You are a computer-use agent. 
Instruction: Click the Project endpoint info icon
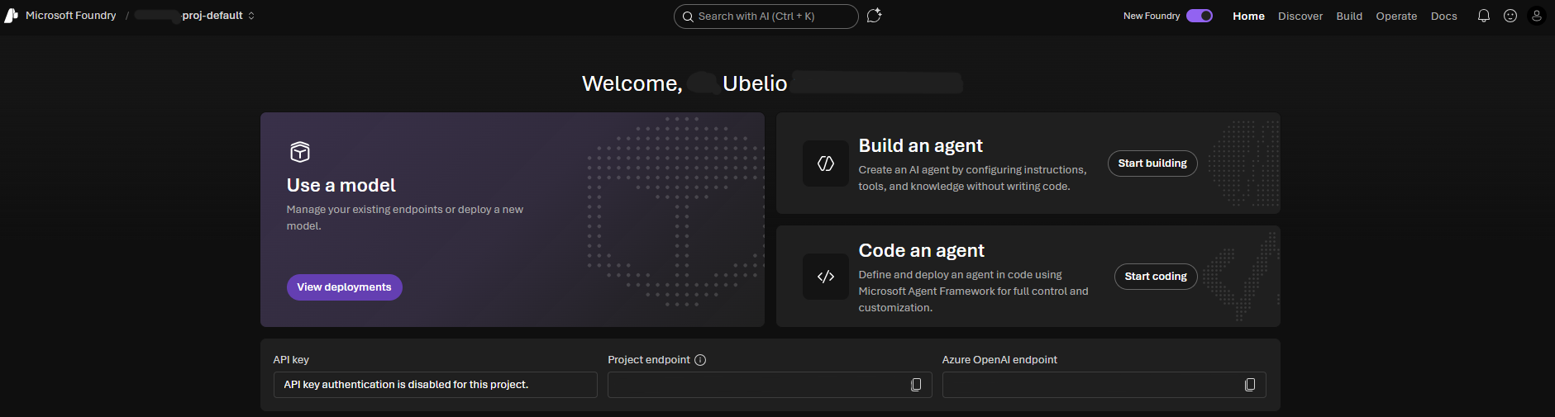point(700,360)
